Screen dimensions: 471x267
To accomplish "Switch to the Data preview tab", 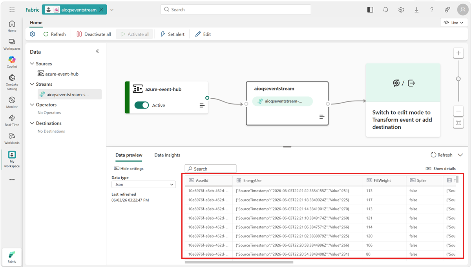I will [129, 155].
